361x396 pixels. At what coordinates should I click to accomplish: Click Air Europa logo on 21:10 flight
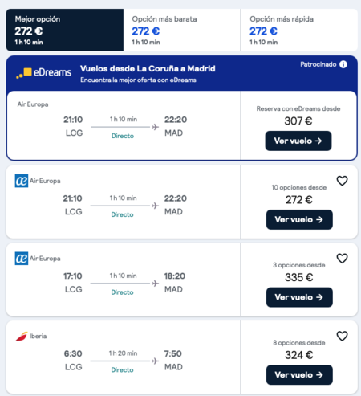pos(22,181)
